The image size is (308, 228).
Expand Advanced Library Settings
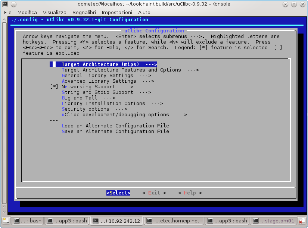[x=108, y=81]
